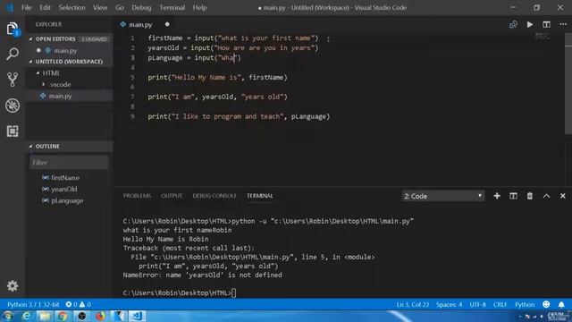Open the Go menu
The height and width of the screenshot is (322, 572).
click(120, 8)
